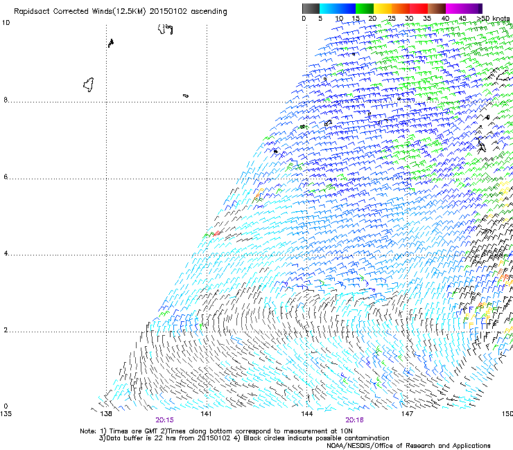Click the yellow 20-25 knots legend swatch

[x=383, y=8]
